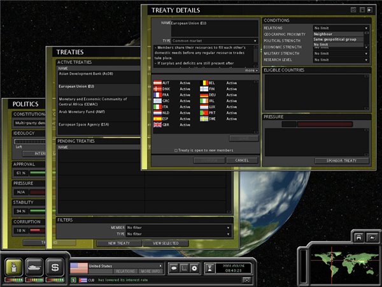The width and height of the screenshot is (382, 287).
Task: Select Same geopolitical group option
Action: point(338,40)
